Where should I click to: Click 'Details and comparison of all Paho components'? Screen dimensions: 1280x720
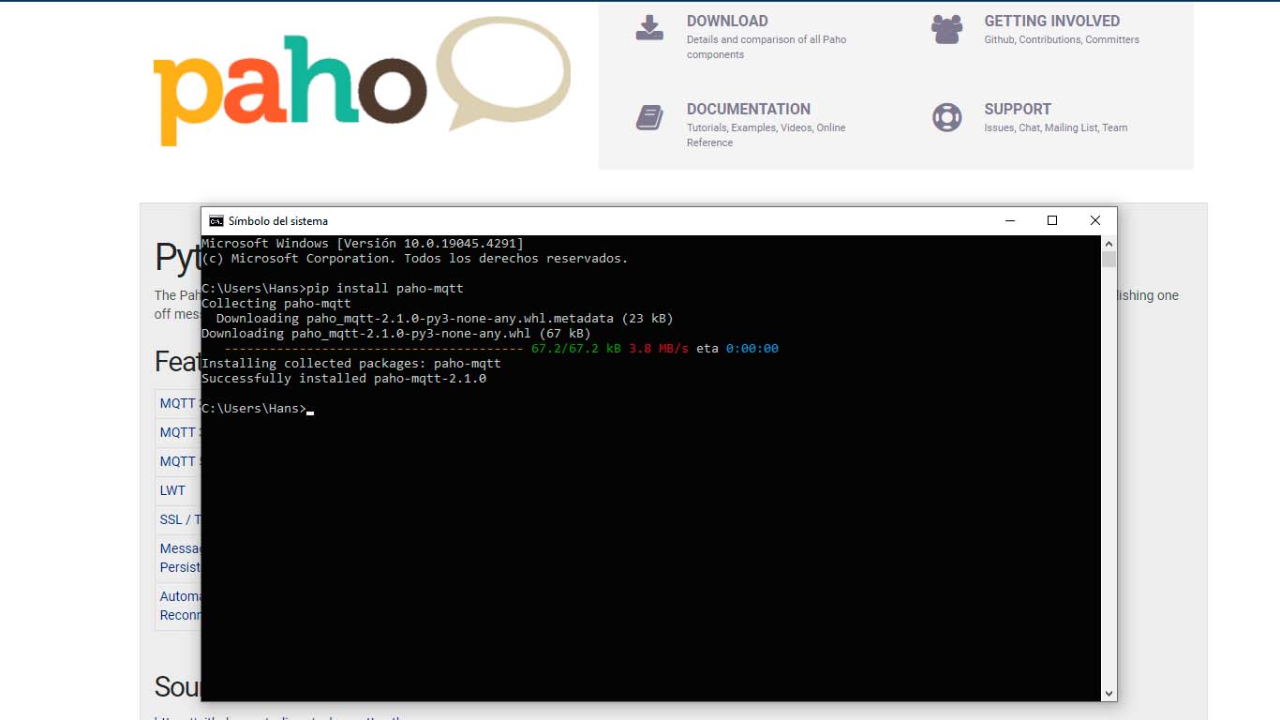(767, 47)
